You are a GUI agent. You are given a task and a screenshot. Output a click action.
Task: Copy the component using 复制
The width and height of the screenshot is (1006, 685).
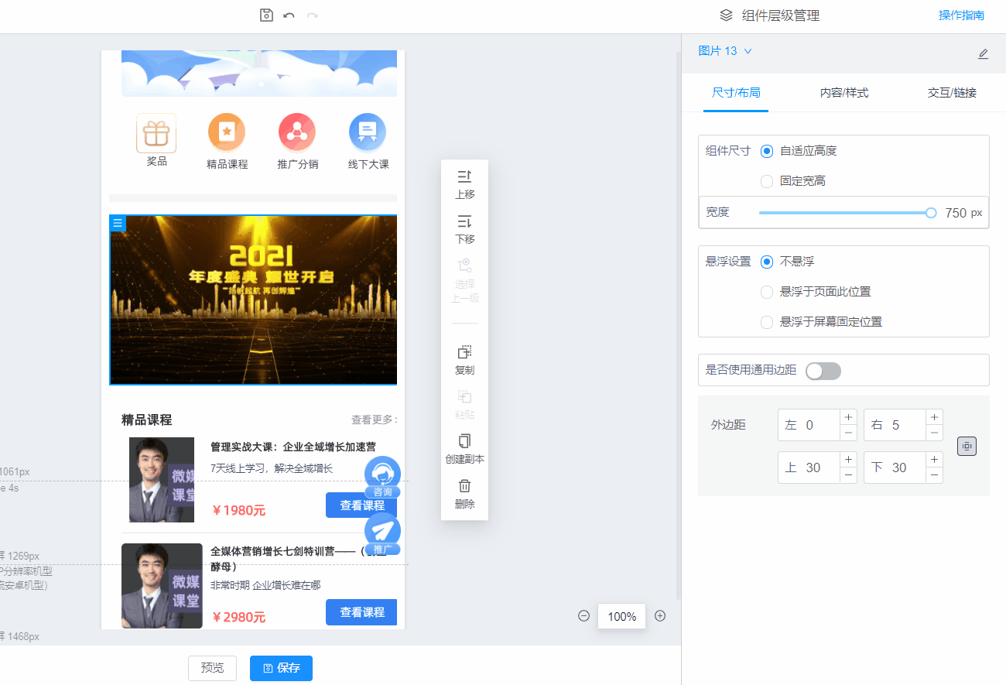(x=464, y=361)
